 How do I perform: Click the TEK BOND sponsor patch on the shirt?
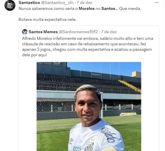77,149
